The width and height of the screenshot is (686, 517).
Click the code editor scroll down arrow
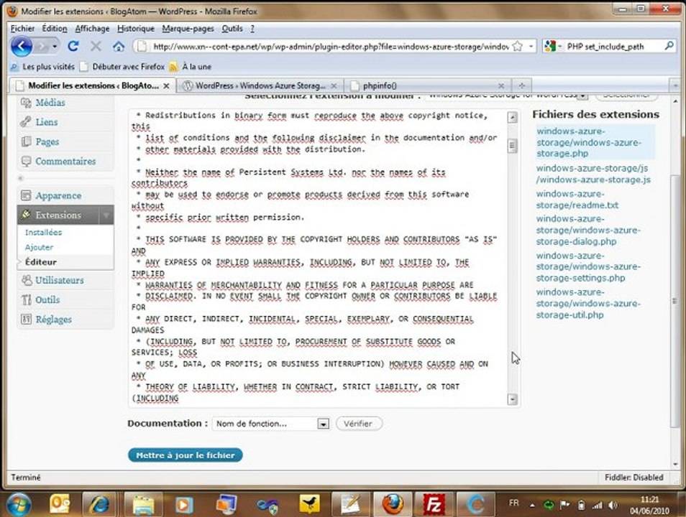pos(512,399)
